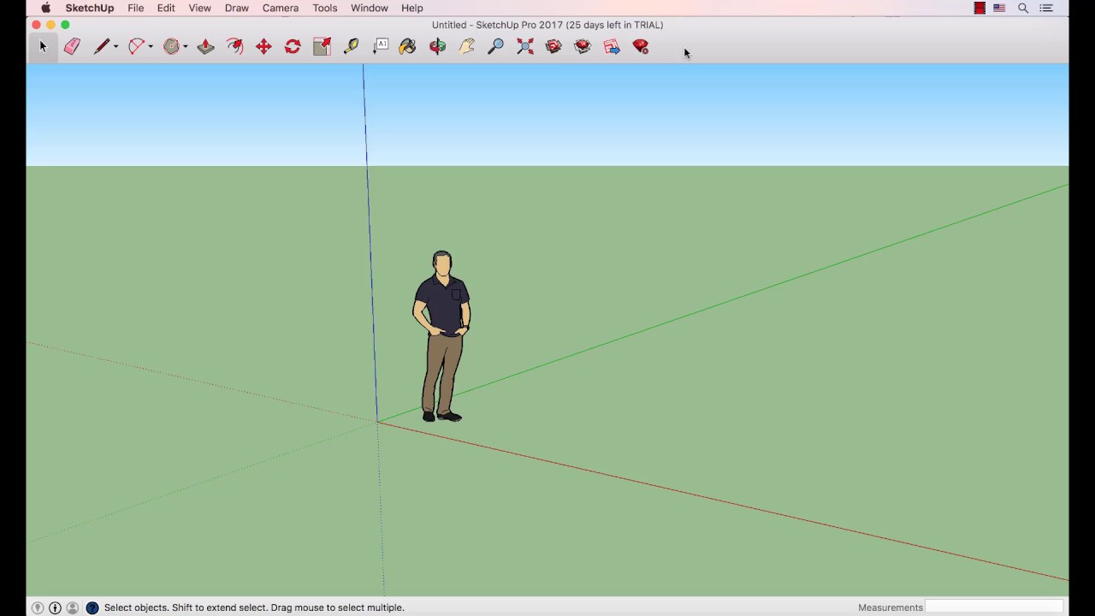Open the Instructor help question icon
Viewport: 1095px width, 616px height.
[x=92, y=607]
